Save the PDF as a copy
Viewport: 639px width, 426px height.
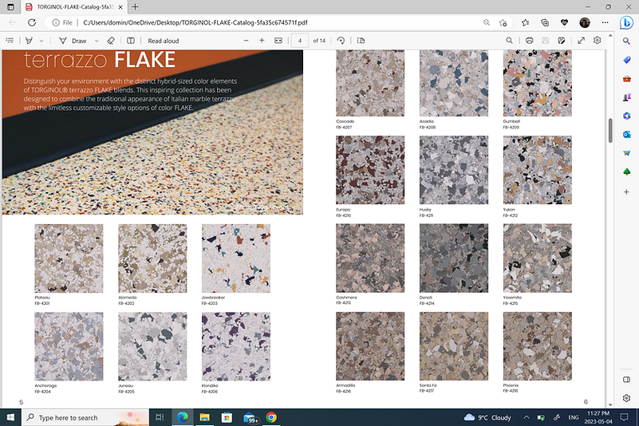(x=562, y=41)
